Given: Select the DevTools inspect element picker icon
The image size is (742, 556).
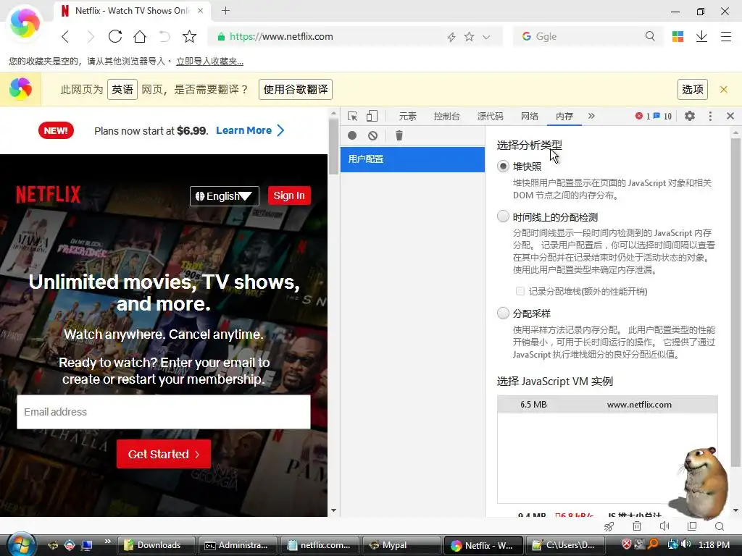Looking at the screenshot, I should coord(353,117).
